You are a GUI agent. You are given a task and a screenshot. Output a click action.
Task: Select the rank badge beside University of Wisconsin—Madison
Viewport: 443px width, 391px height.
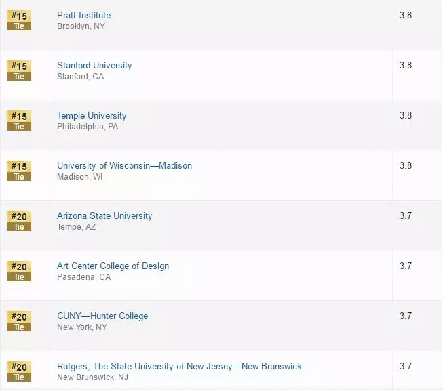click(19, 171)
